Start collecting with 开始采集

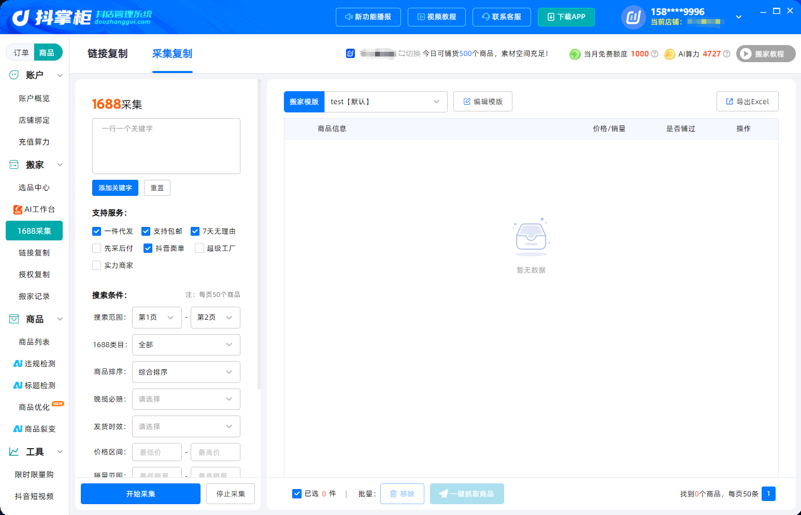tap(140, 494)
